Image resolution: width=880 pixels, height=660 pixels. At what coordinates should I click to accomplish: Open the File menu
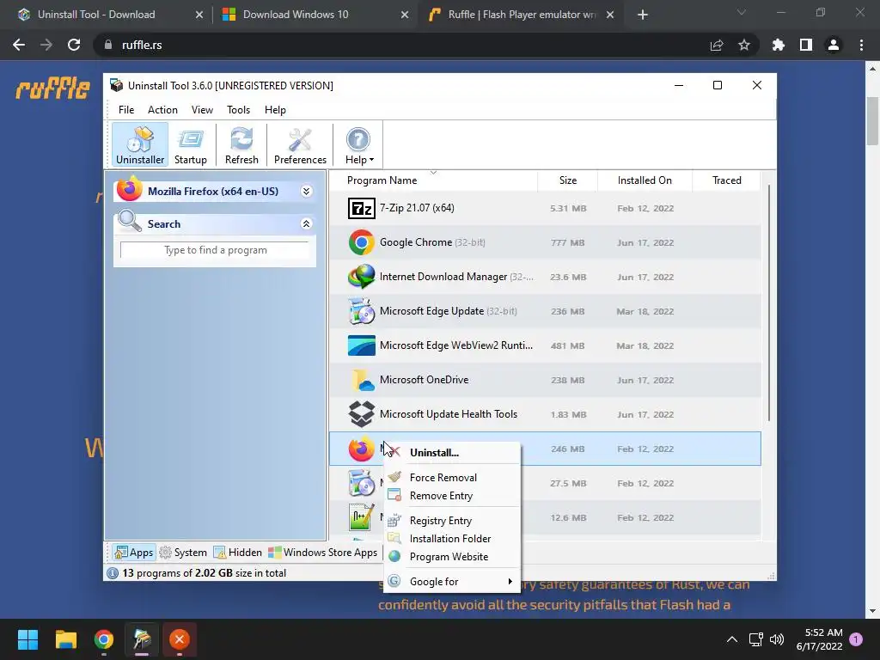point(126,110)
